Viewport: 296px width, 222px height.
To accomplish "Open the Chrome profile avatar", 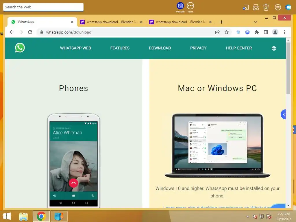I will (275, 32).
